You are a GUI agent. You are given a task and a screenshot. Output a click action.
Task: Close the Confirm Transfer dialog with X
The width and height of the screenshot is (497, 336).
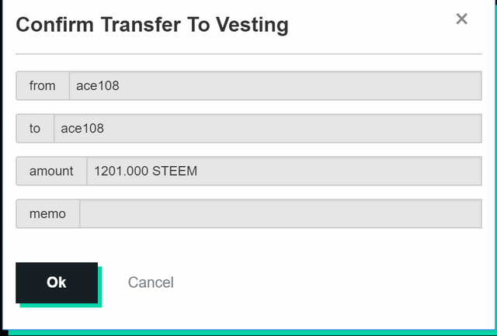[461, 19]
